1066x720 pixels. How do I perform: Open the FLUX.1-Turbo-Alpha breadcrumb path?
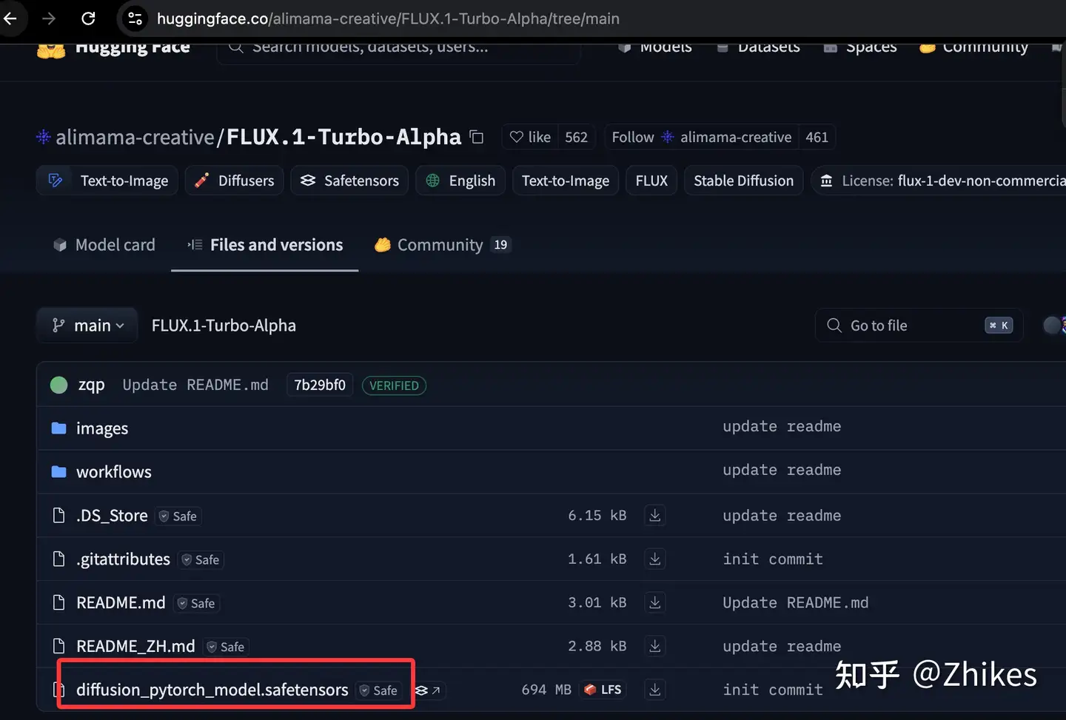pyautogui.click(x=224, y=326)
